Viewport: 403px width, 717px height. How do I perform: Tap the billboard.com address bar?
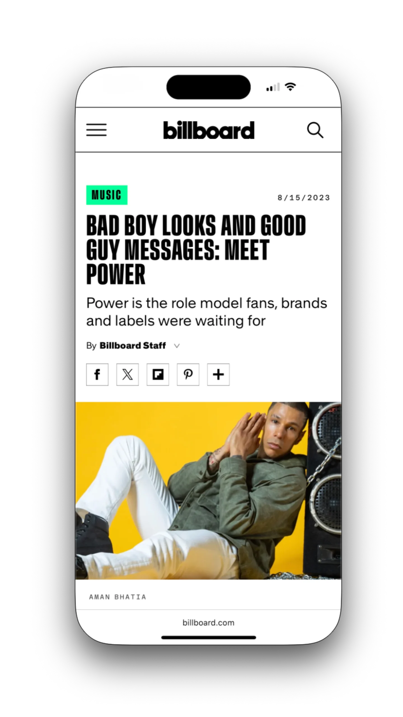coord(208,623)
